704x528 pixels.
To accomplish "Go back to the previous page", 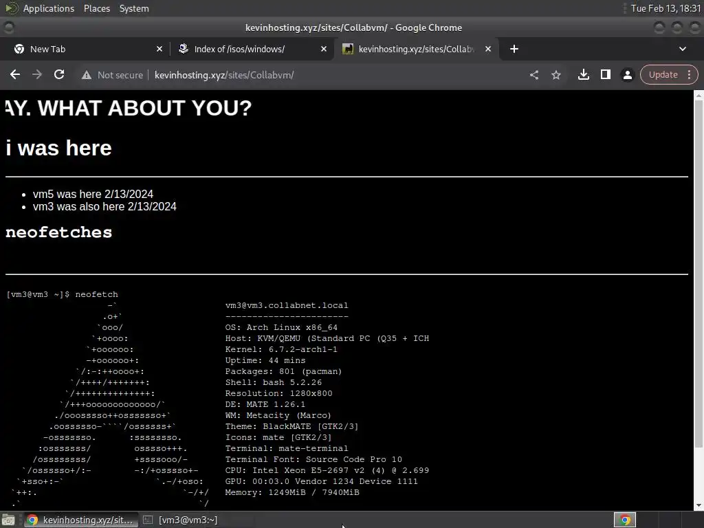I will pos(15,74).
